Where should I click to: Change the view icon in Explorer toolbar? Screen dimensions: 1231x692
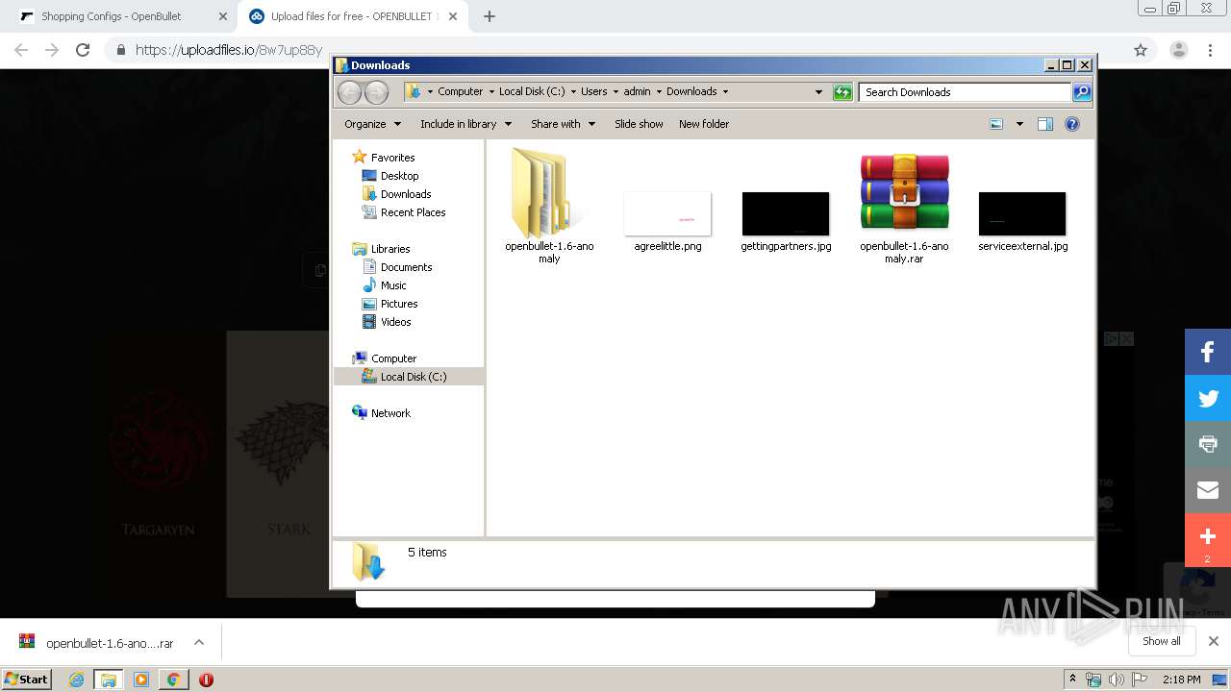(996, 124)
